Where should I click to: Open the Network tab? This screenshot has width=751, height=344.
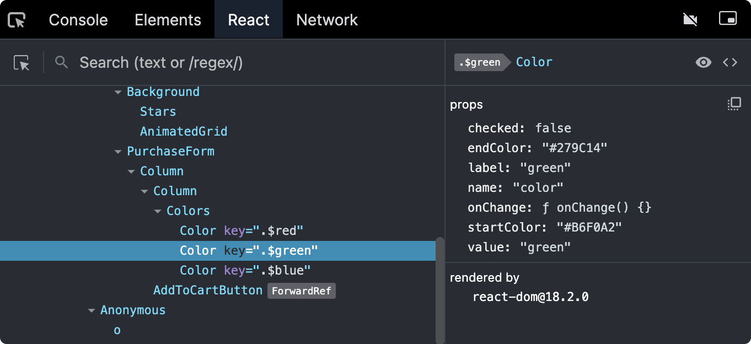(327, 20)
